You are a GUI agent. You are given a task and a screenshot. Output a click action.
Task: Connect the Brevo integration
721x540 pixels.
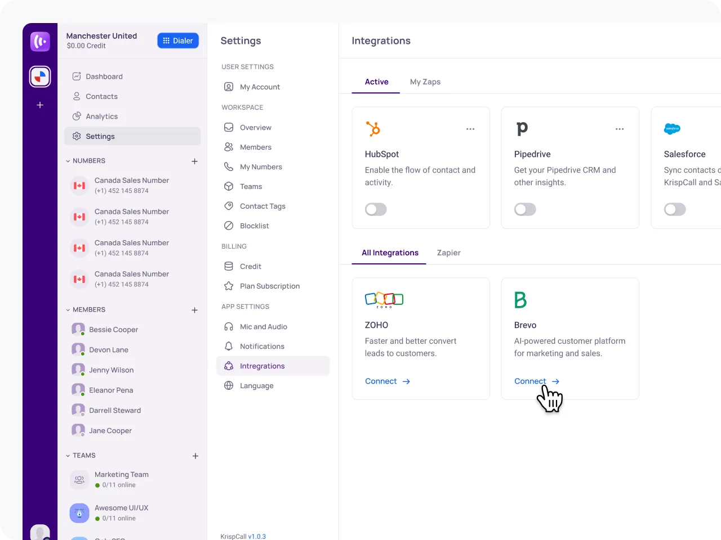tap(537, 381)
